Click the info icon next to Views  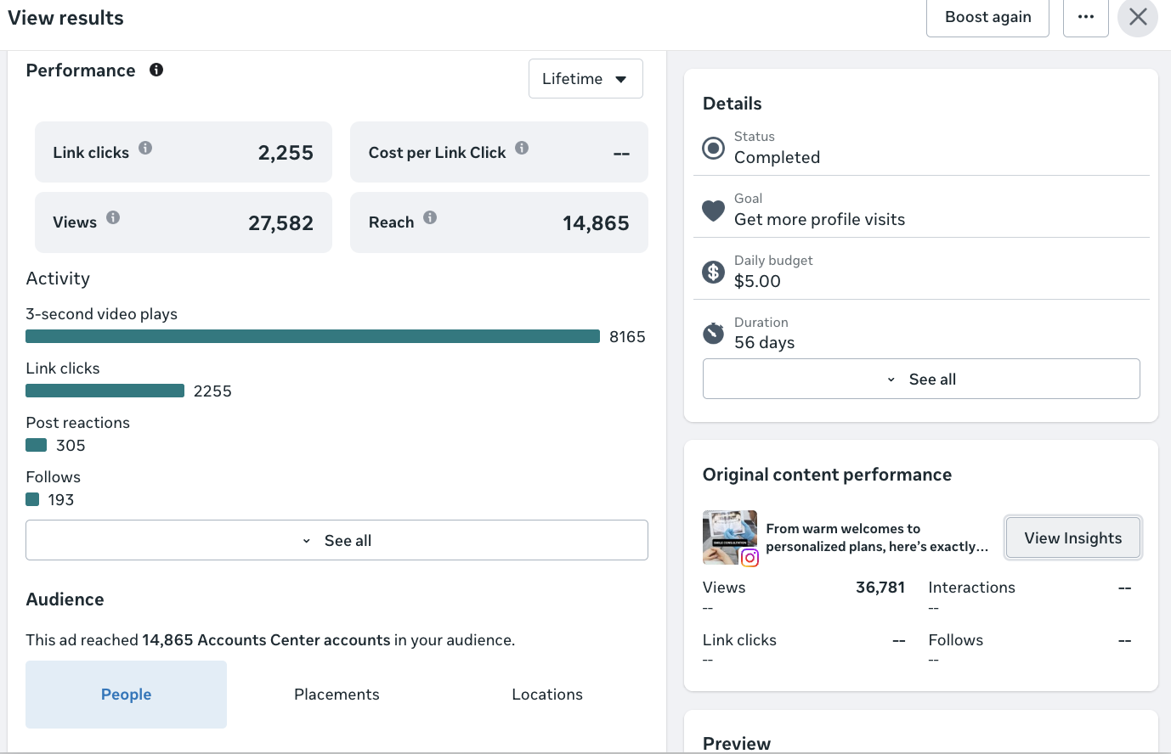[113, 217]
